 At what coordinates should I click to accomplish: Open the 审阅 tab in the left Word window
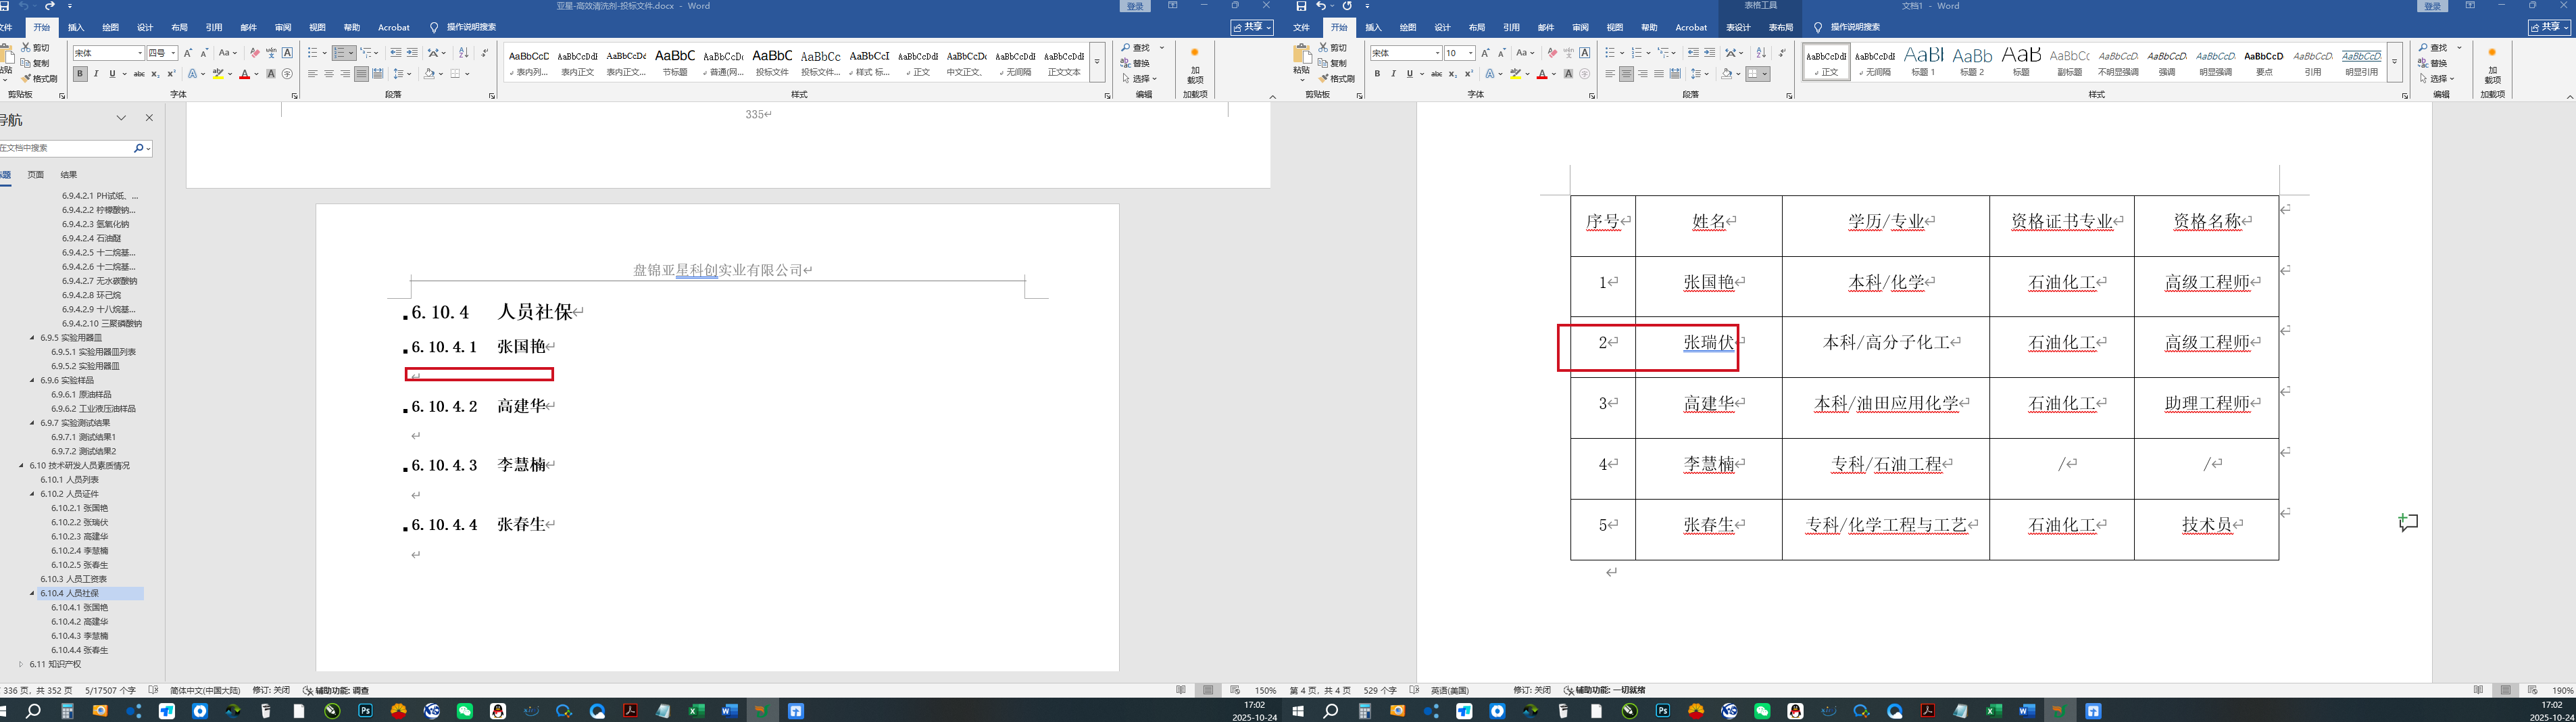click(283, 27)
